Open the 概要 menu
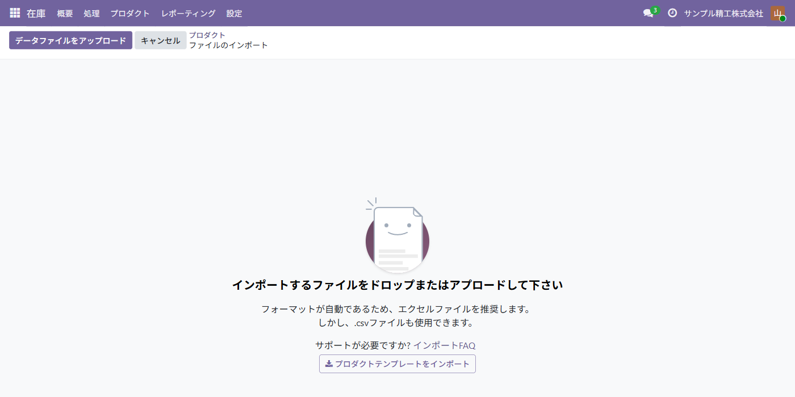 [65, 13]
